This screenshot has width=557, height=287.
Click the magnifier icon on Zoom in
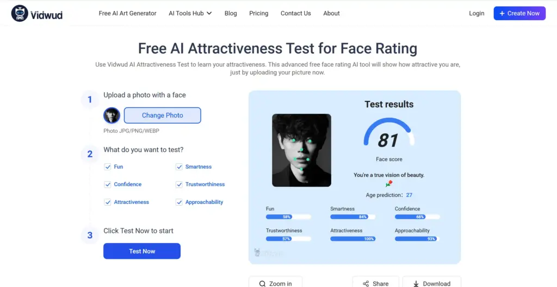(x=263, y=283)
